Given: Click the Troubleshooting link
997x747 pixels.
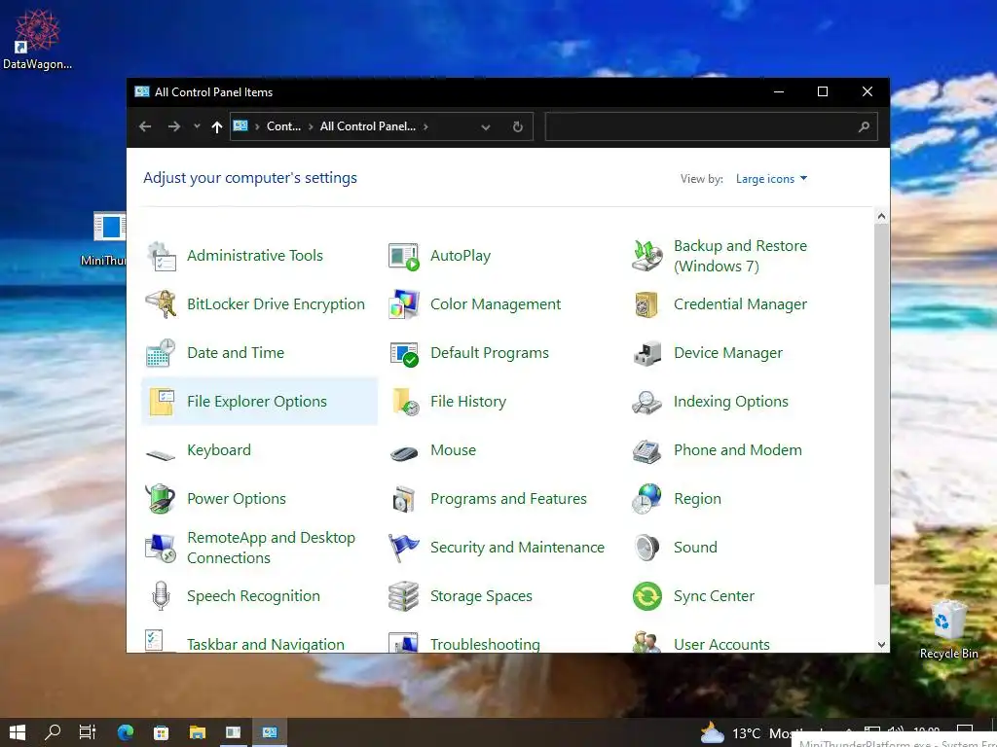Looking at the screenshot, I should [485, 644].
